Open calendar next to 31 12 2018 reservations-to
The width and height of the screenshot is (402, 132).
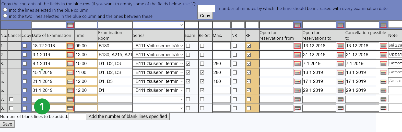340,55
